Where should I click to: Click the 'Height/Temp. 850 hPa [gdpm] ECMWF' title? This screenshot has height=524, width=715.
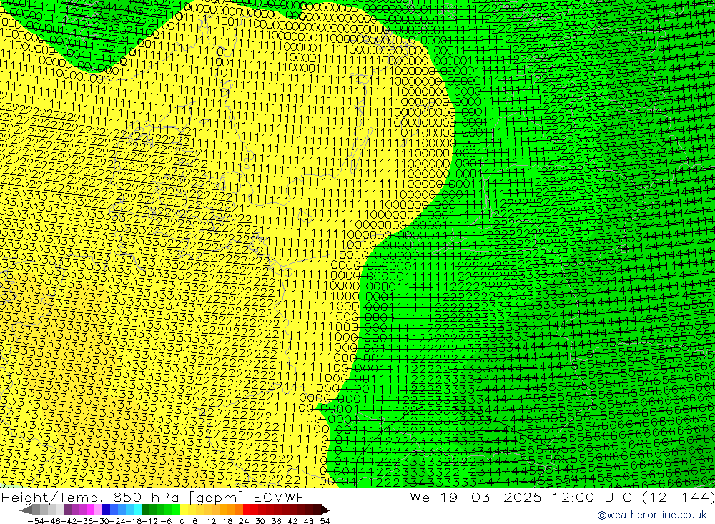[x=152, y=497]
